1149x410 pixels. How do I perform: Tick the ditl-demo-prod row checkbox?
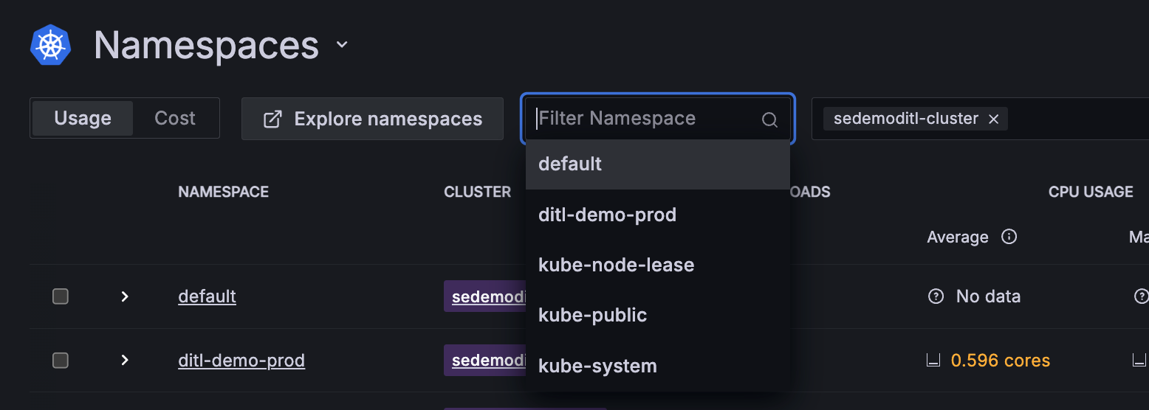tap(61, 361)
